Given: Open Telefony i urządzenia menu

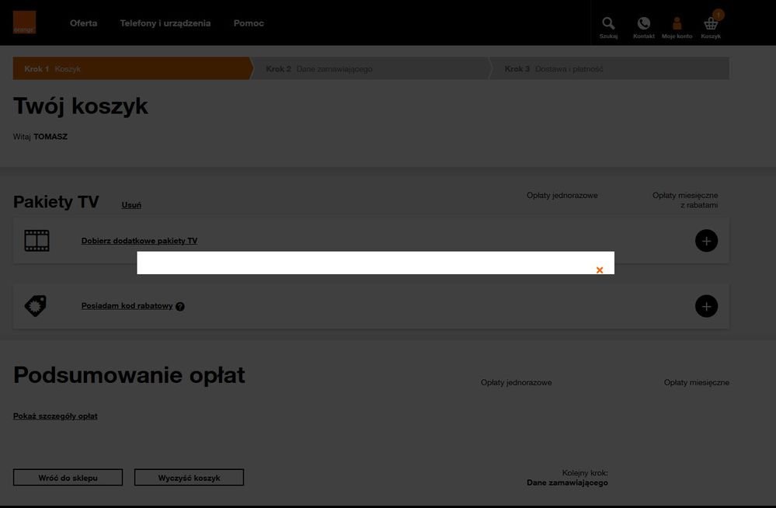Looking at the screenshot, I should pos(165,23).
